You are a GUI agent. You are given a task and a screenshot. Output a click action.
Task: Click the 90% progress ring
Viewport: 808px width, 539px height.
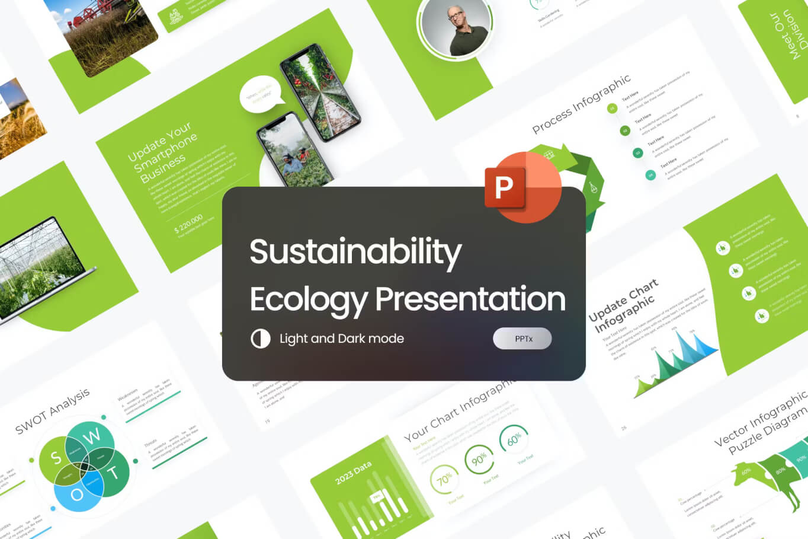(x=479, y=460)
